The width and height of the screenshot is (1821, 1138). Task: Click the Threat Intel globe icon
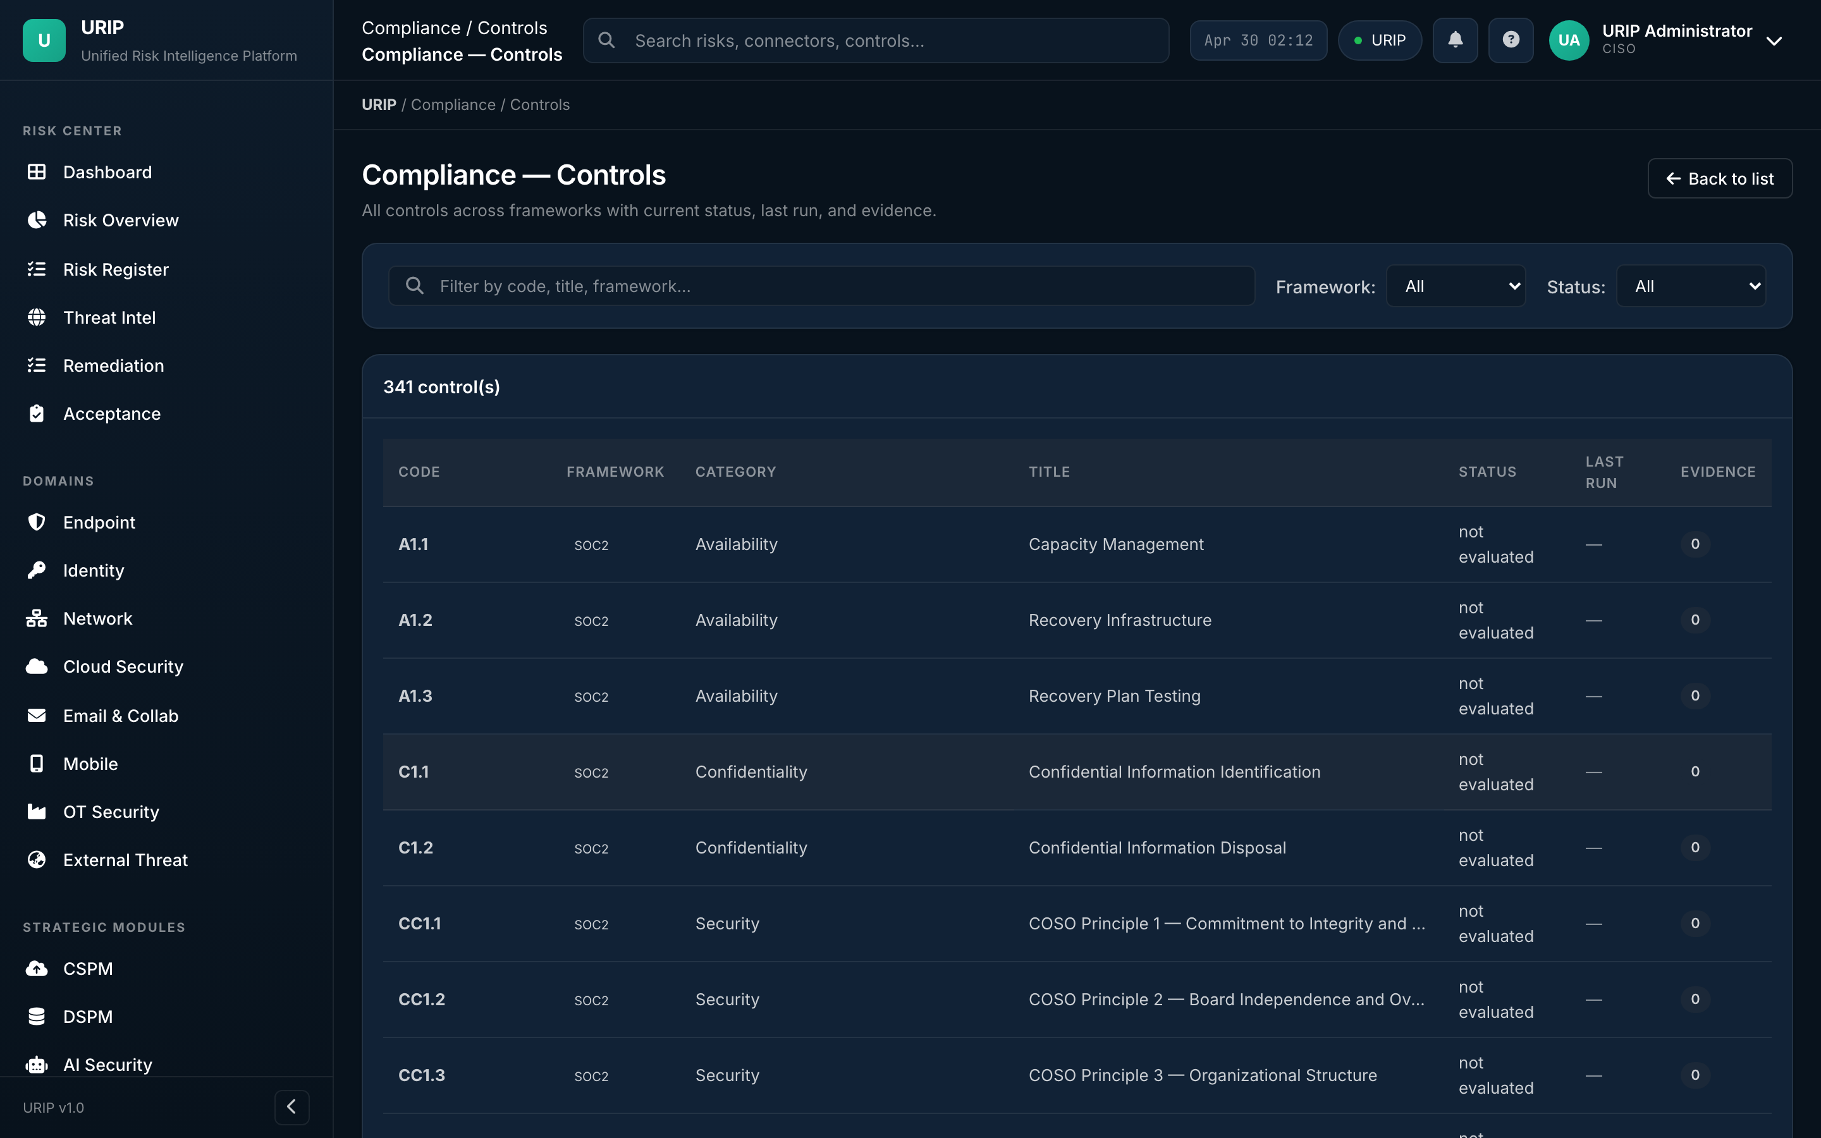pos(36,317)
